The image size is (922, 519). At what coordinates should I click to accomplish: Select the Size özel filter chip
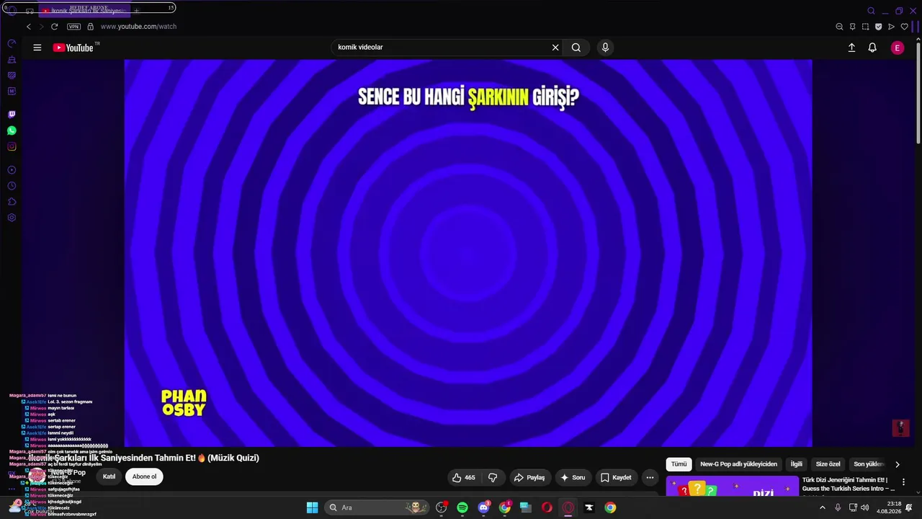click(828, 464)
